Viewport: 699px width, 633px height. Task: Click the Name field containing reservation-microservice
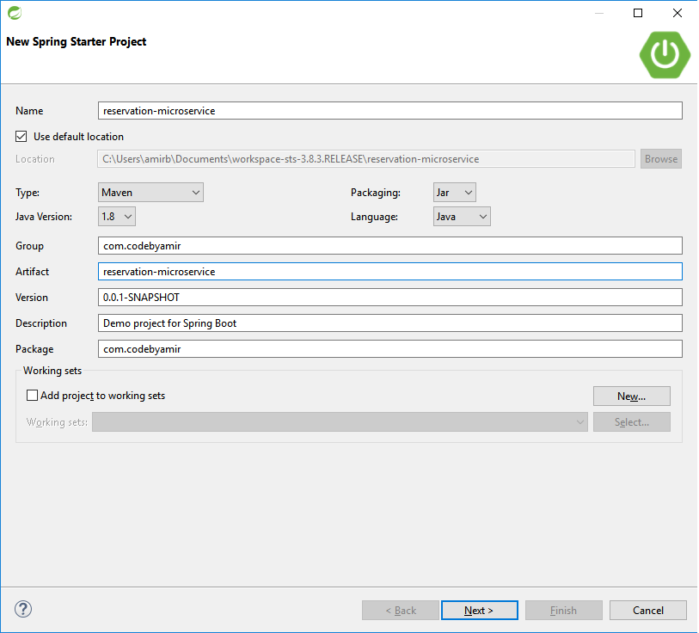[x=389, y=110]
